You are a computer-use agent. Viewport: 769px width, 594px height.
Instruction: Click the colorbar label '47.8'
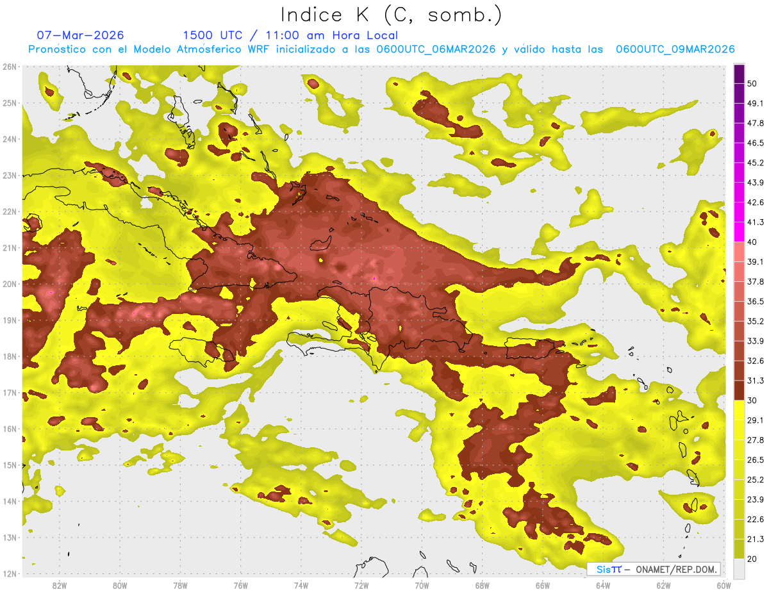[756, 123]
